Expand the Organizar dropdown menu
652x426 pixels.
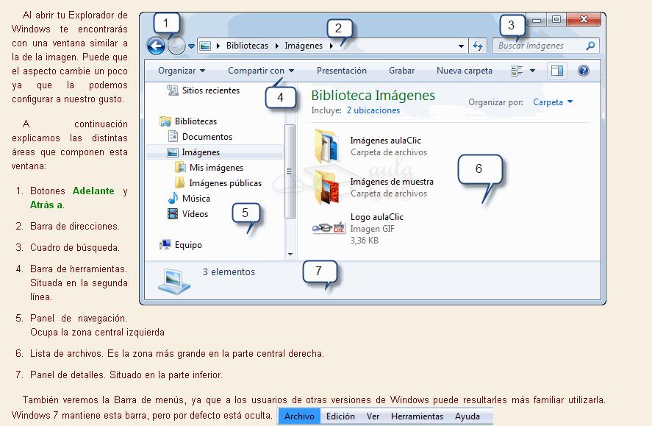click(x=181, y=71)
